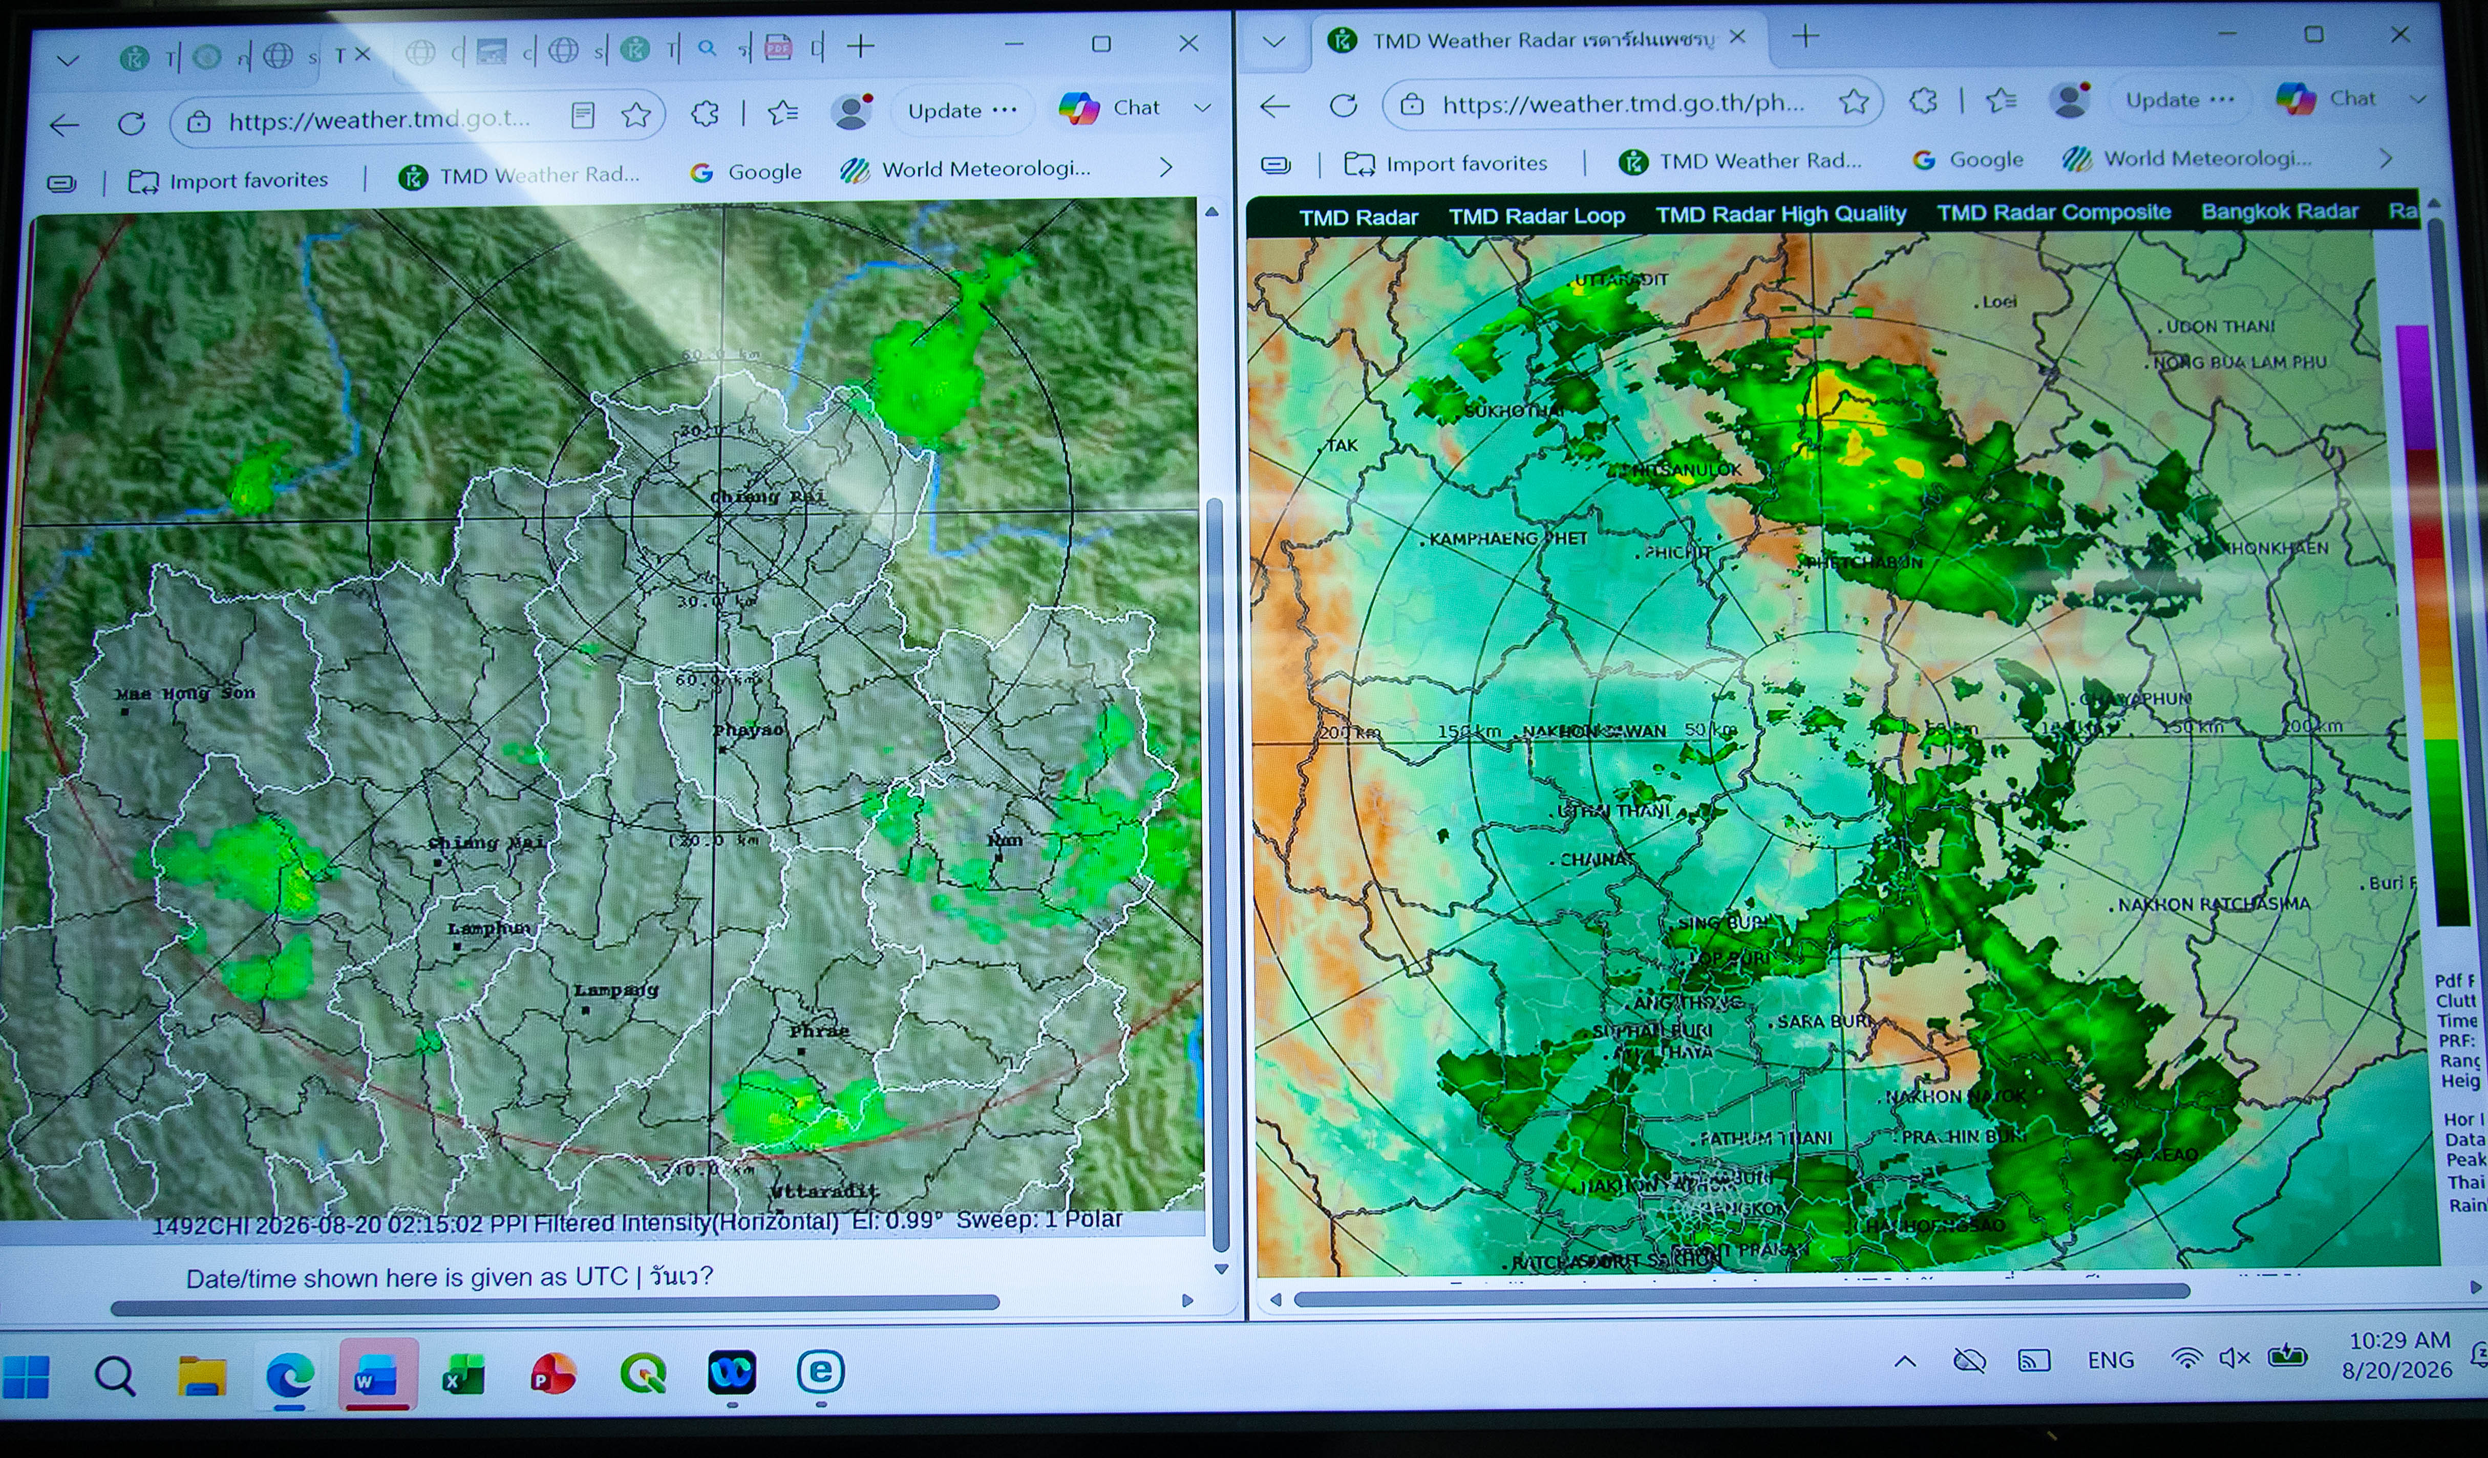The height and width of the screenshot is (1458, 2488).
Task: Open Google bookmark in the right window
Action: click(x=1967, y=160)
